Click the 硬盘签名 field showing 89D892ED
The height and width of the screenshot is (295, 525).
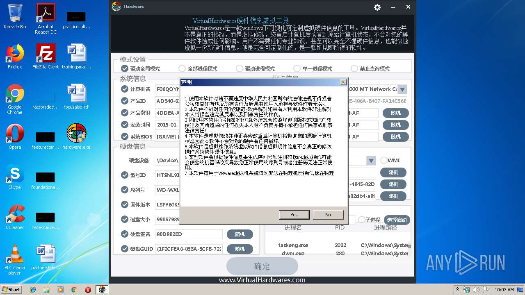[189, 234]
